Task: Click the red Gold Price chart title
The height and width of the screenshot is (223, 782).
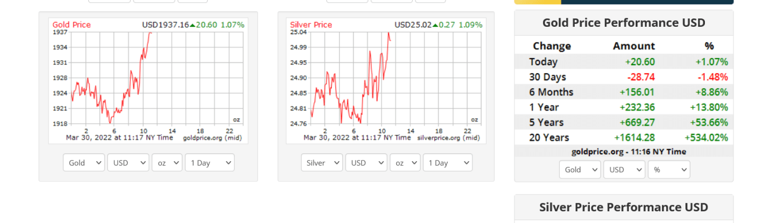Action: point(71,25)
